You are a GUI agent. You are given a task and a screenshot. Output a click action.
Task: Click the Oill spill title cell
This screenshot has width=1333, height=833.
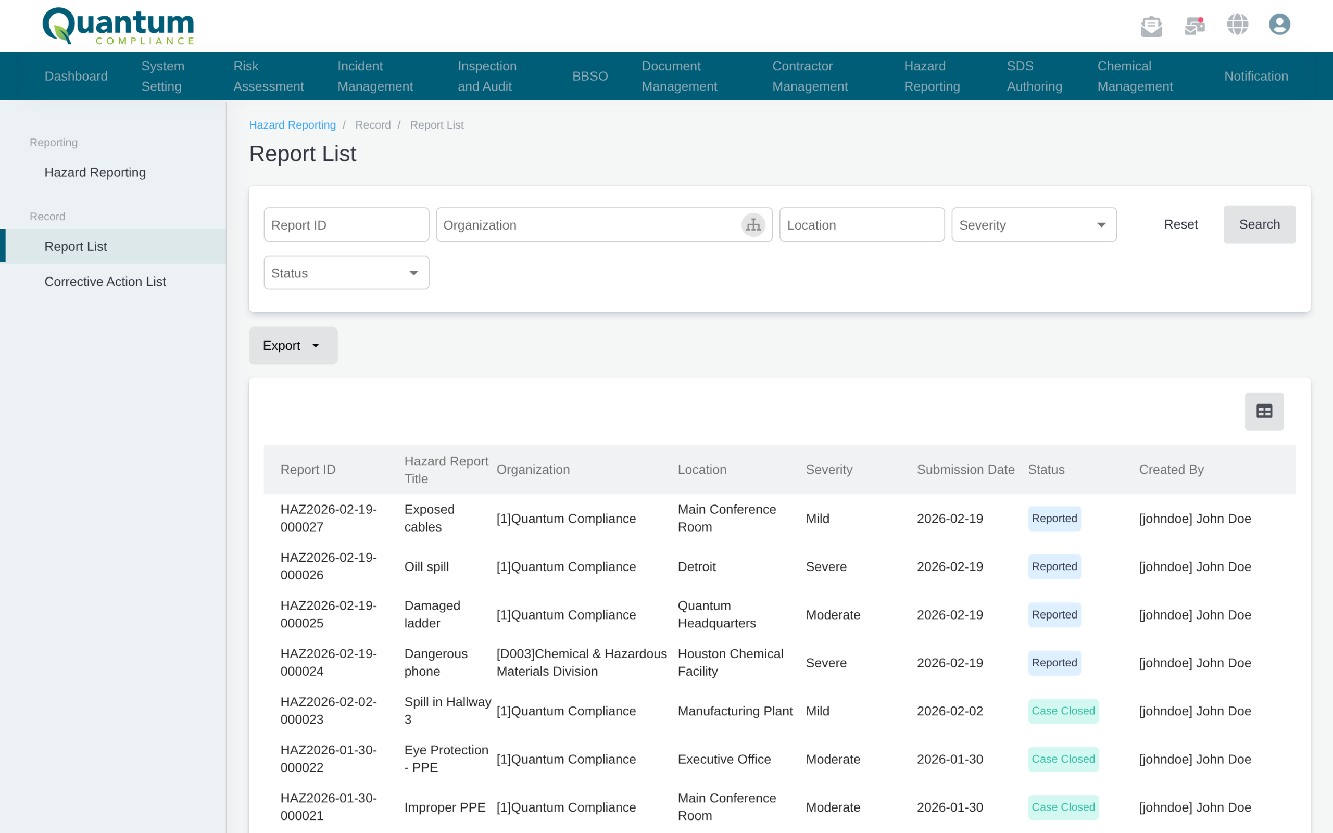[x=426, y=566]
